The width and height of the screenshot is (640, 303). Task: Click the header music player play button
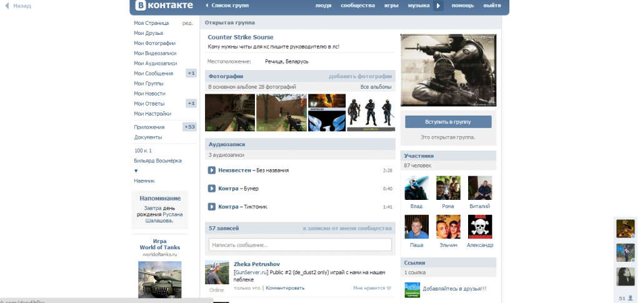[x=438, y=6]
